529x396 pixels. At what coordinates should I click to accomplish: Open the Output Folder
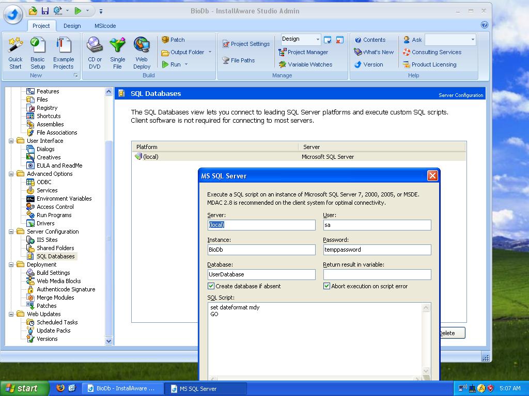(183, 52)
